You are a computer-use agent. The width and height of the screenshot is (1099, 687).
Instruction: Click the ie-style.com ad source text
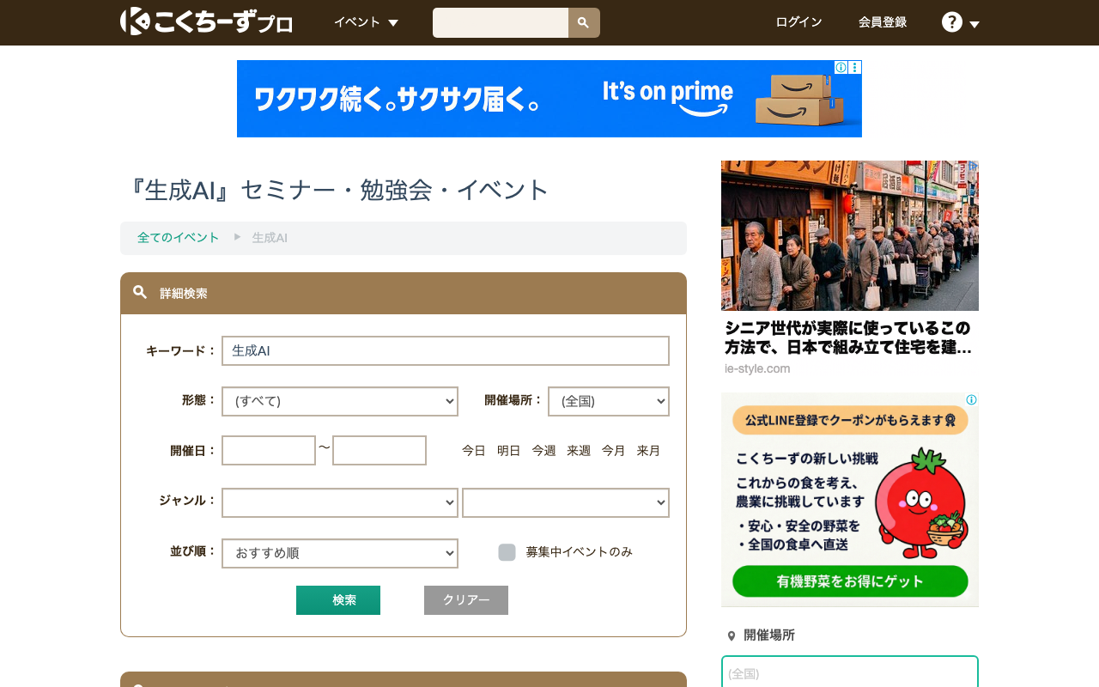point(757,368)
